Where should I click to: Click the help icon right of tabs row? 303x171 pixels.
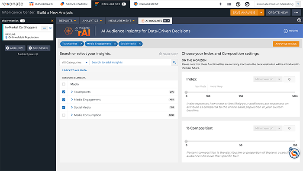click(299, 20)
